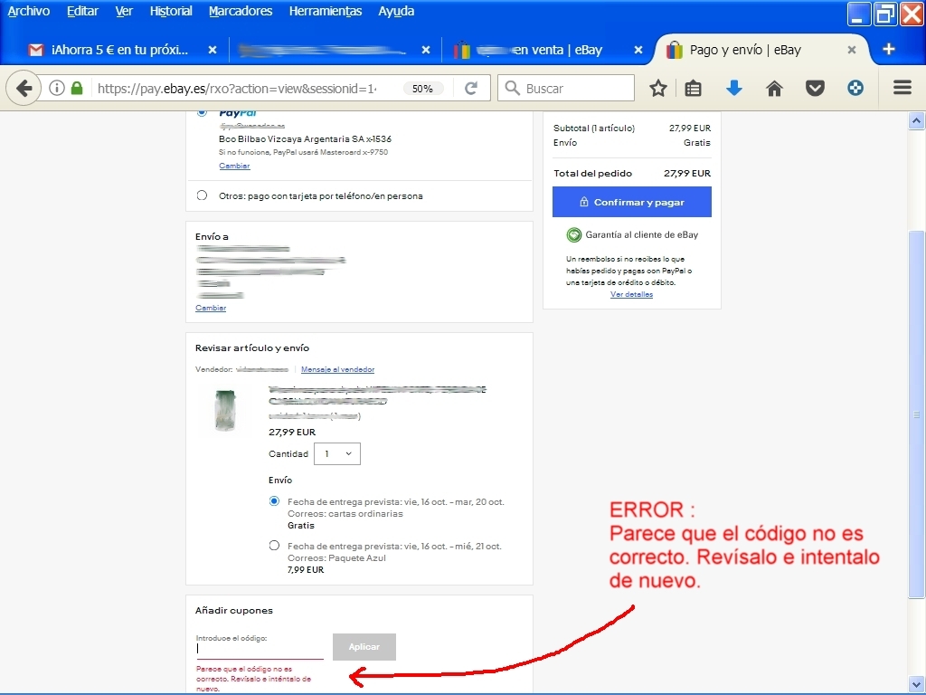Open the Ver menu
The width and height of the screenshot is (926, 695).
124,11
